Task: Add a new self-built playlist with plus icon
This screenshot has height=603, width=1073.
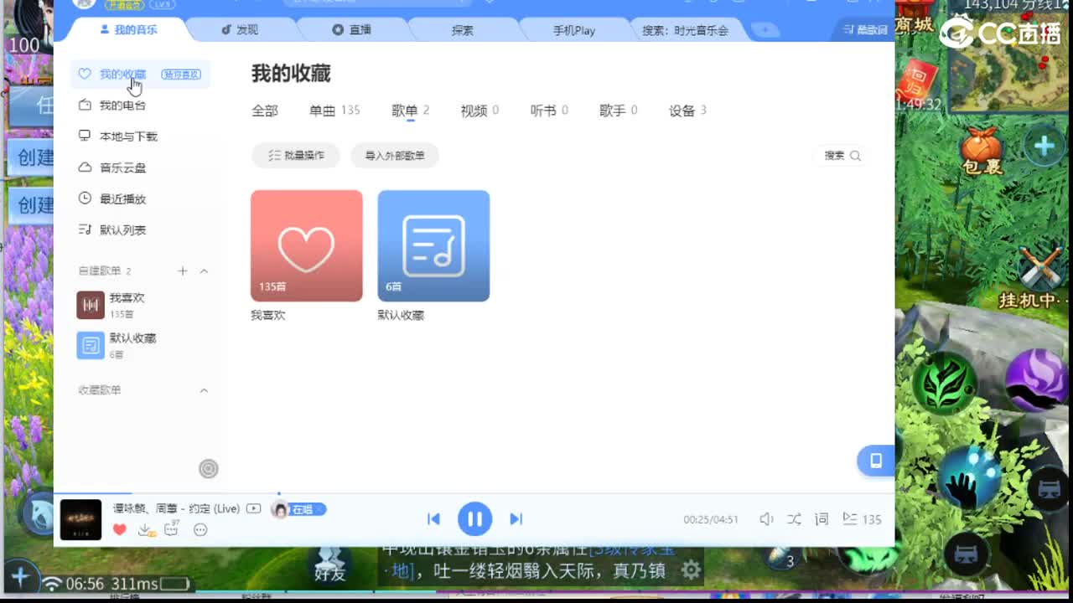Action: [183, 271]
